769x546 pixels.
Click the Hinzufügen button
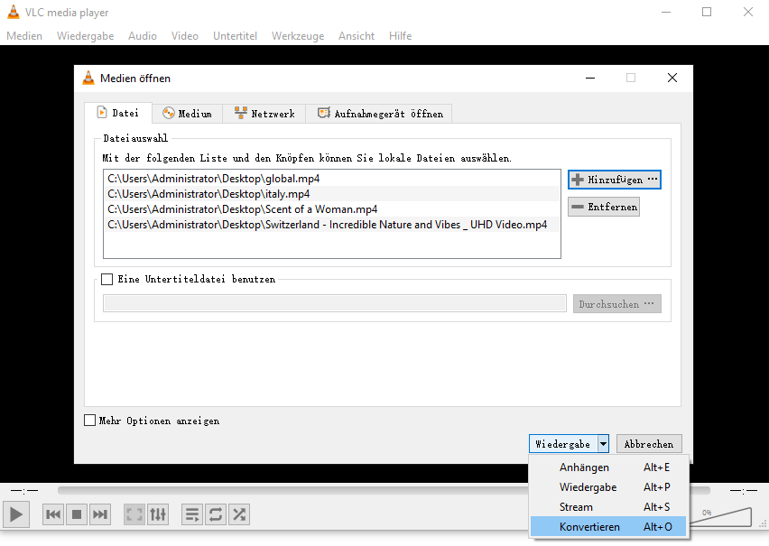point(614,179)
